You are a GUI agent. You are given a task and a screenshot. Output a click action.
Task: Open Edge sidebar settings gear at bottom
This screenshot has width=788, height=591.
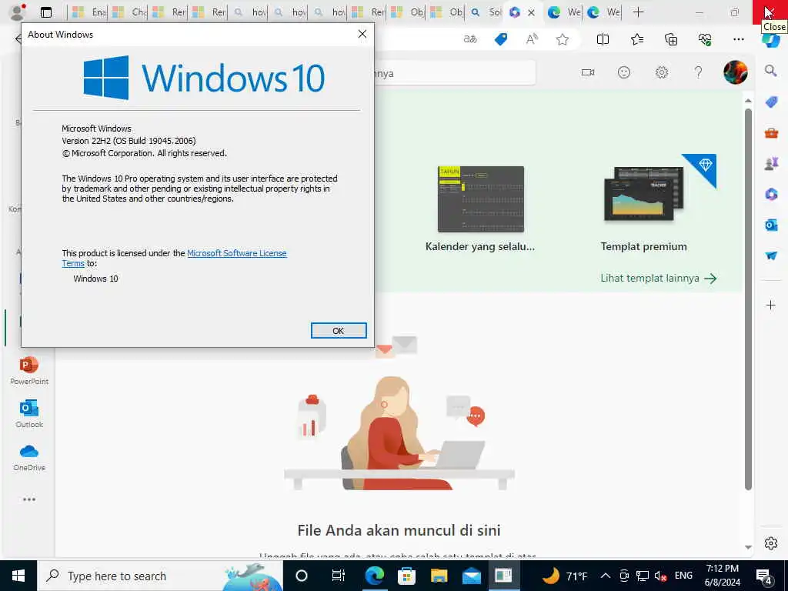[771, 543]
